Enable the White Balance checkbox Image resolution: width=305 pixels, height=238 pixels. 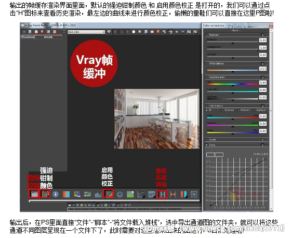coord(207,63)
